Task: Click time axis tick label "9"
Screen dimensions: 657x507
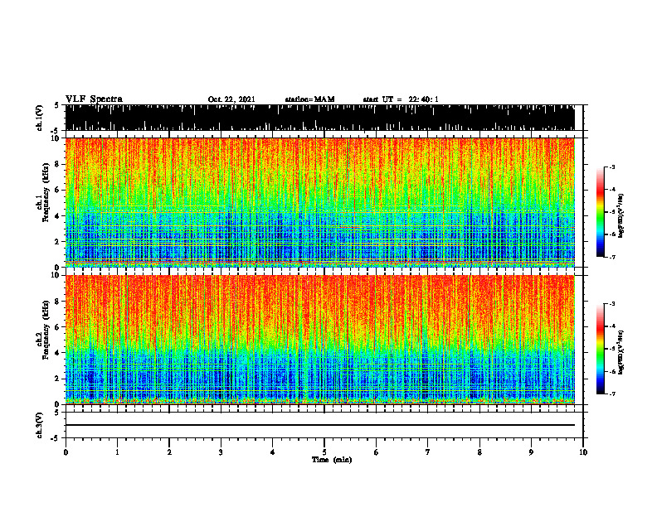Action: (x=531, y=452)
